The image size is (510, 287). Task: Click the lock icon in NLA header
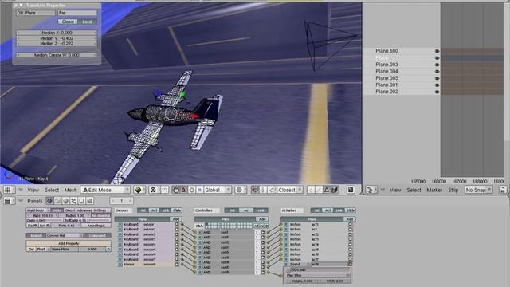(x=503, y=190)
